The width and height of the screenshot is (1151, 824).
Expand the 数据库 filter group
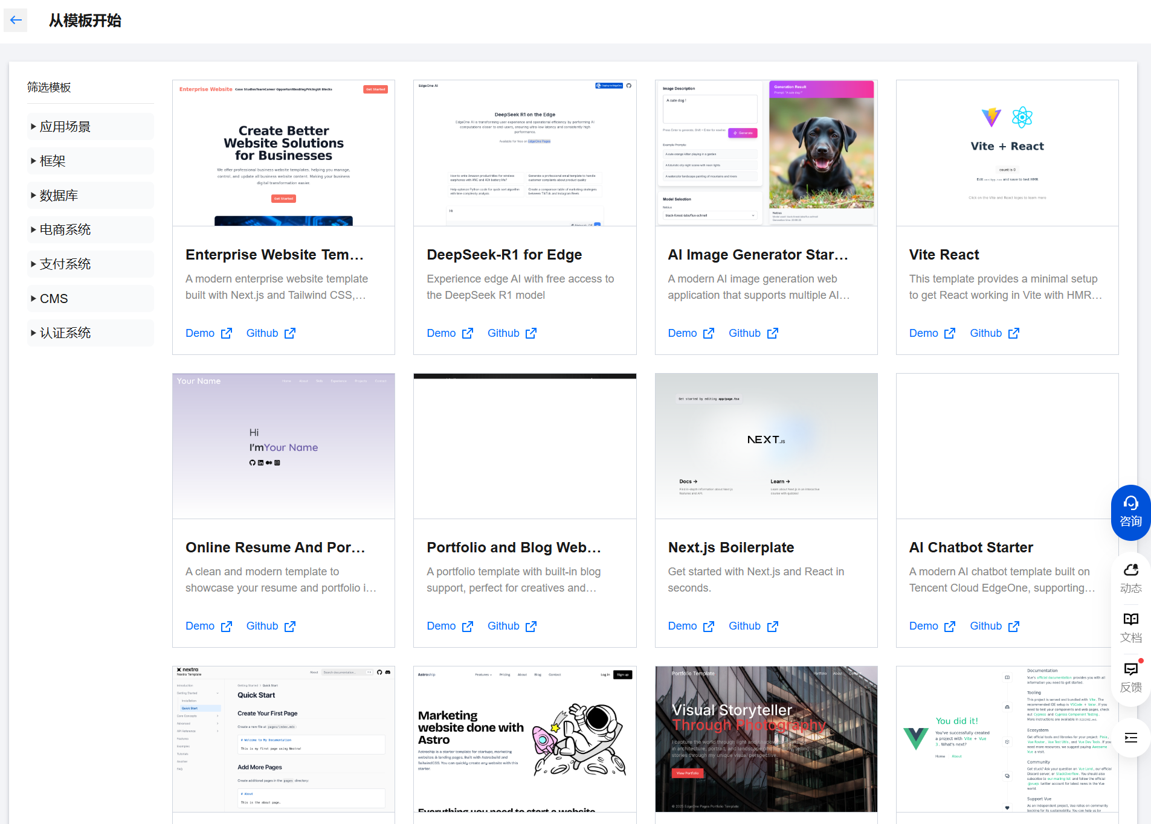pos(91,196)
